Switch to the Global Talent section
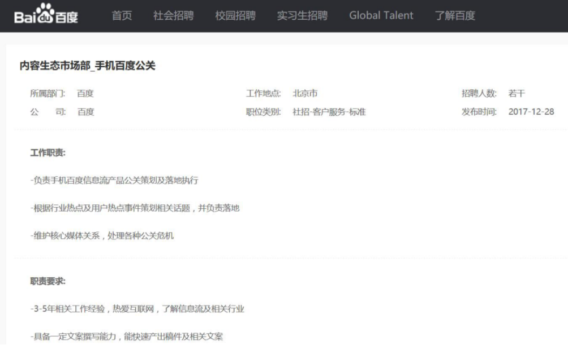 [x=381, y=16]
